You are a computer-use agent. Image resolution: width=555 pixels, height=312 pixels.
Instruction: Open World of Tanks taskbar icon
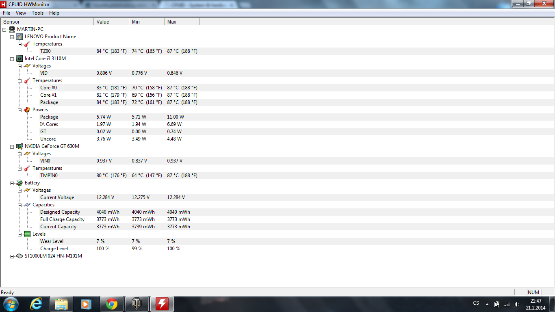137,304
